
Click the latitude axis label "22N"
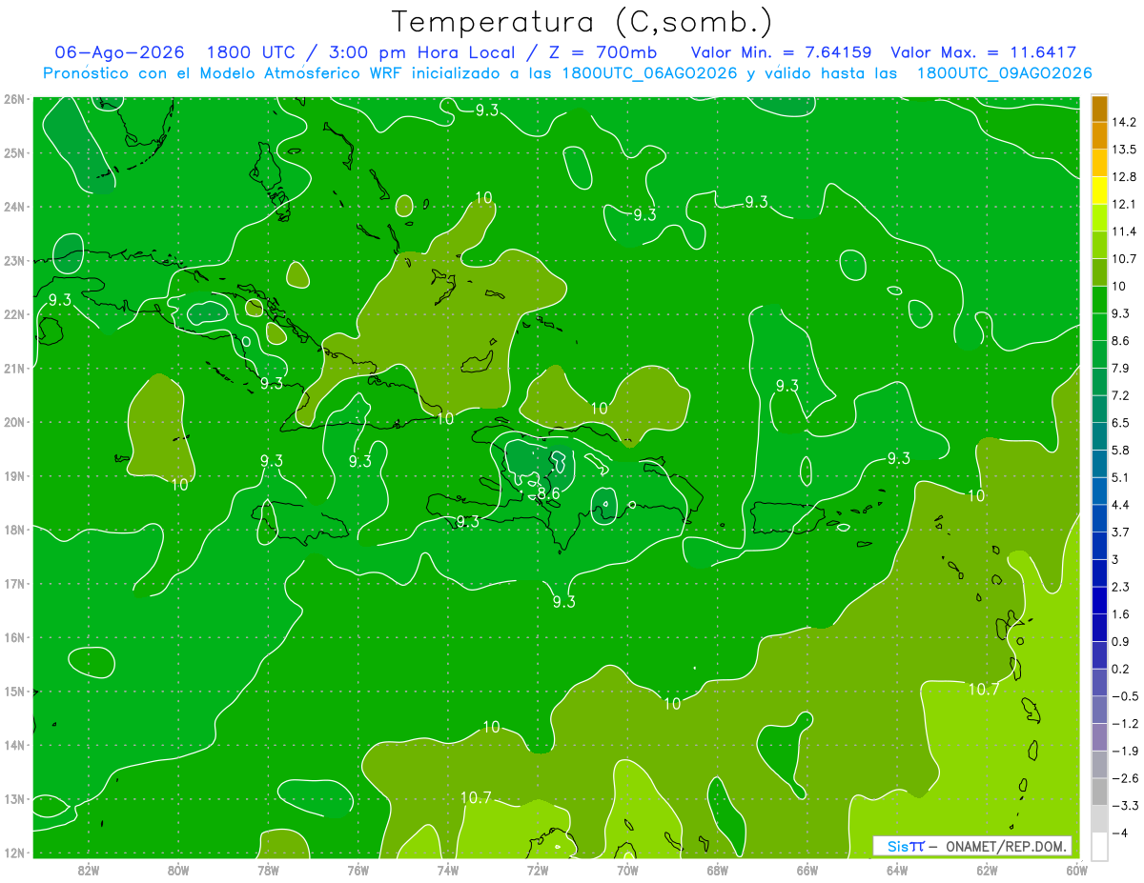13,313
